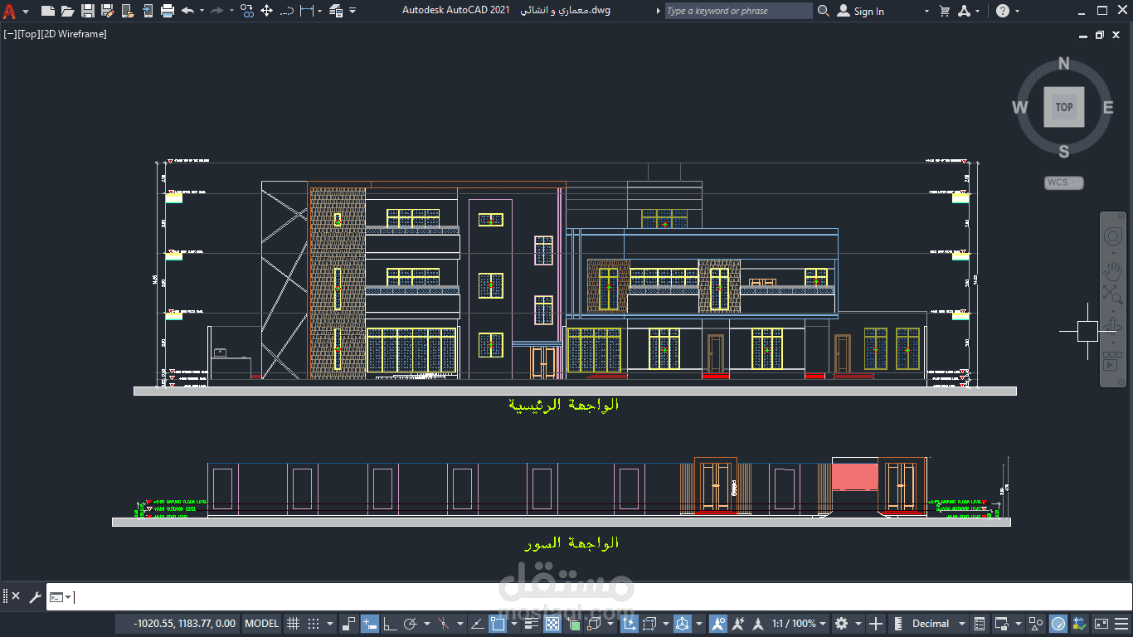
Task: Switch to MODEL space button
Action: 262,623
